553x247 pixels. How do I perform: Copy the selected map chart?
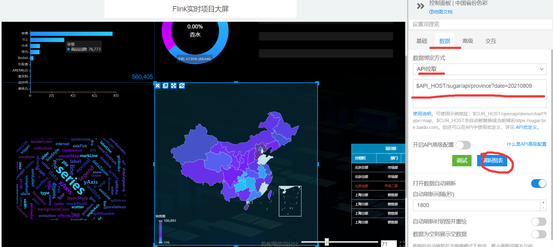tap(165, 86)
